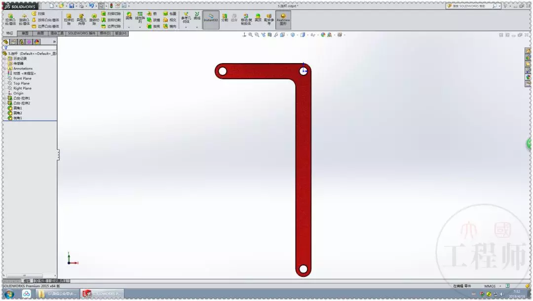Click the Boundary Boss/Base tool
The height and width of the screenshot is (301, 533).
(45, 26)
